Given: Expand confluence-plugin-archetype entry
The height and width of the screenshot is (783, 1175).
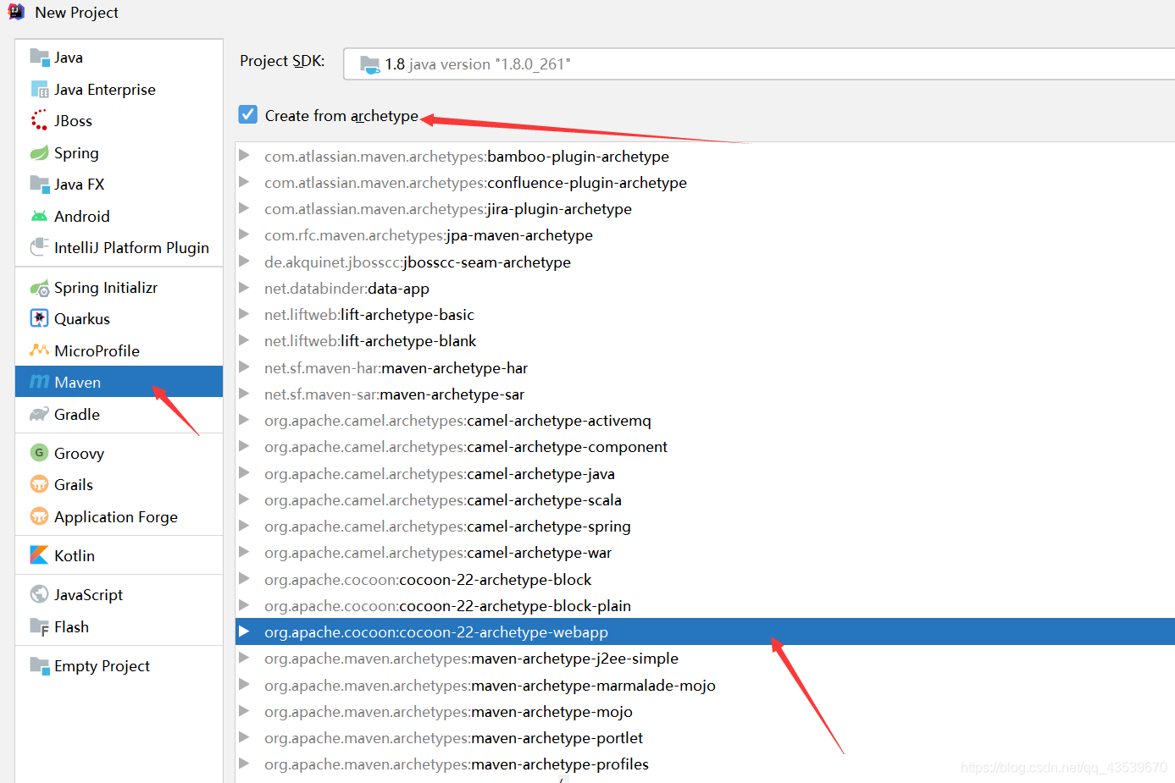Looking at the screenshot, I should (244, 182).
